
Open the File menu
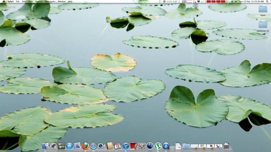pyautogui.click(x=18, y=1)
